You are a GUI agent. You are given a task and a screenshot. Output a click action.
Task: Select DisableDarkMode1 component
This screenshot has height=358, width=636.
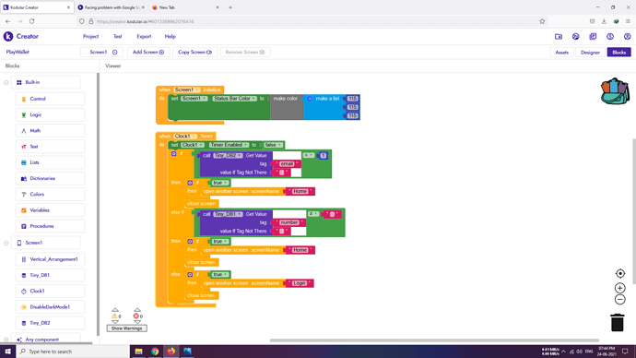[x=51, y=307]
